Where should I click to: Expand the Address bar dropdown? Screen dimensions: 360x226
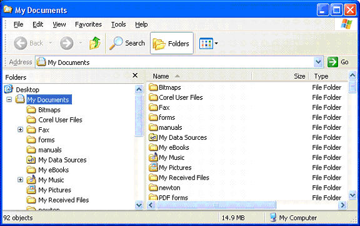(x=318, y=62)
